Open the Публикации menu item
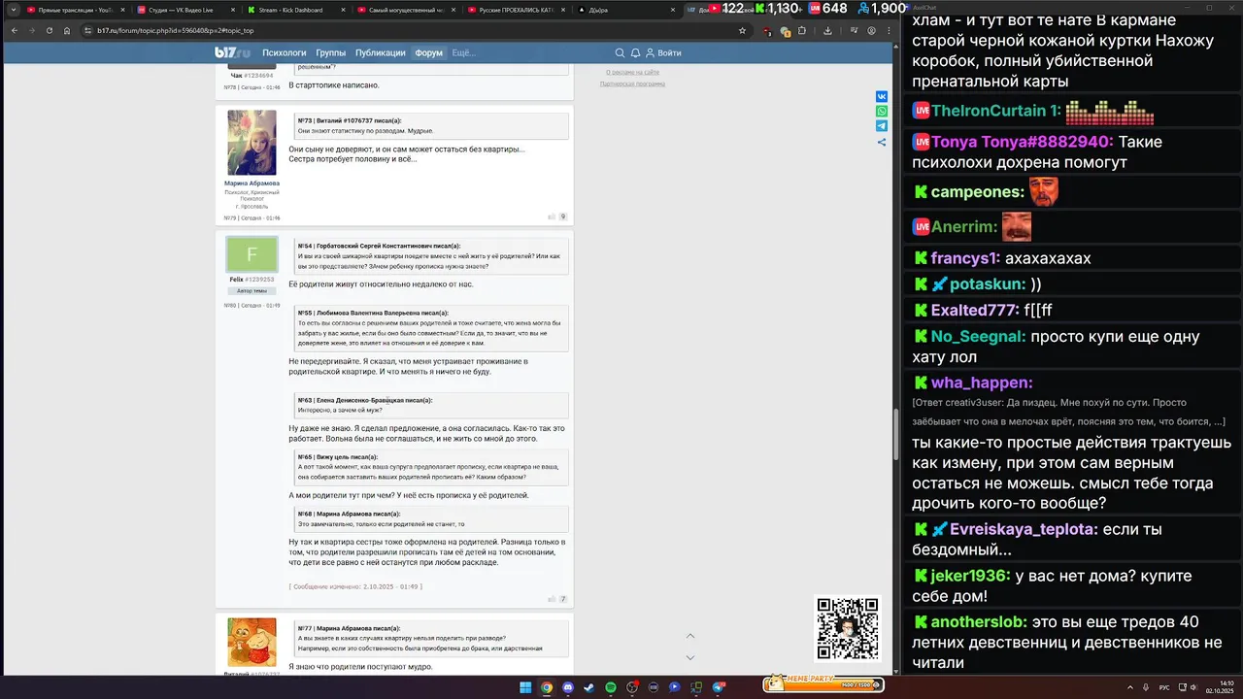The width and height of the screenshot is (1243, 699). click(x=381, y=52)
